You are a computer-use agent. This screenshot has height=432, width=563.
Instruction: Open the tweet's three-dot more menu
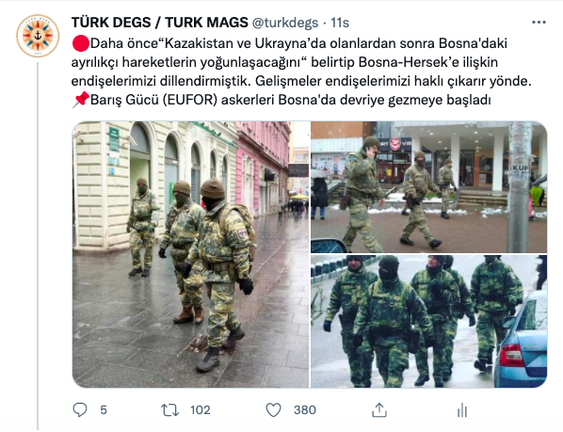click(539, 23)
